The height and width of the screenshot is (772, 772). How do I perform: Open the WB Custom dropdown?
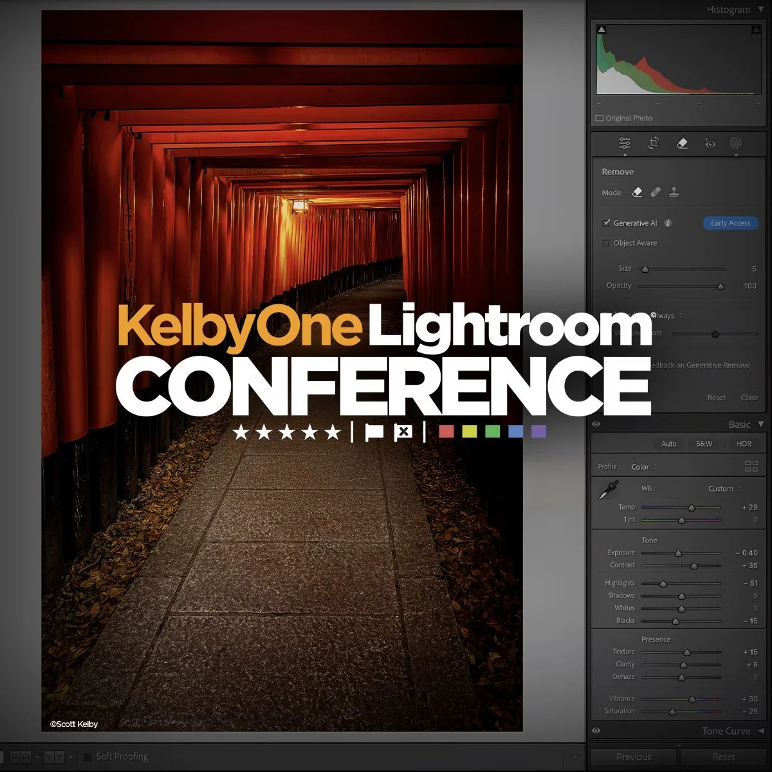725,489
